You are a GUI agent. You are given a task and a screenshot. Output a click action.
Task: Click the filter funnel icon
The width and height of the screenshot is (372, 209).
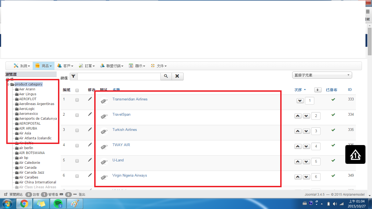click(x=74, y=76)
